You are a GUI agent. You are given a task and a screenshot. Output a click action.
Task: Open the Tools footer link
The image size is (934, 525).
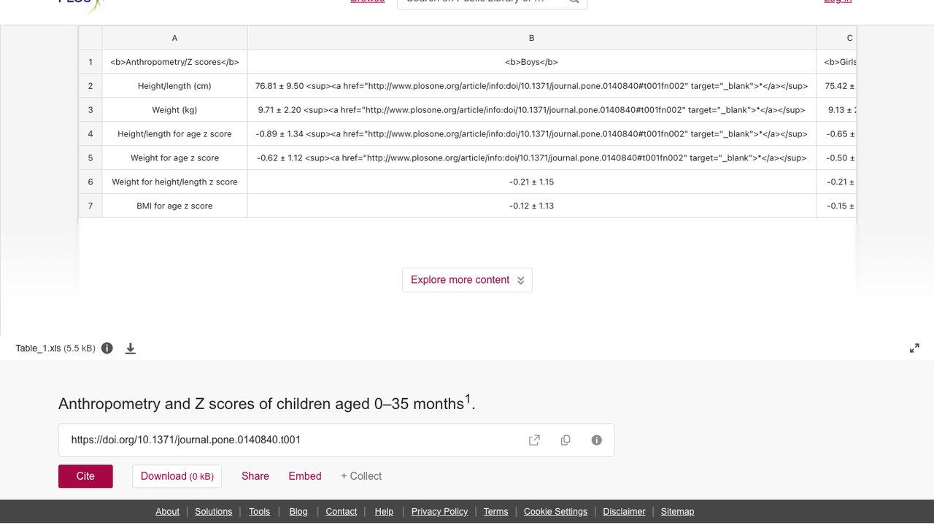tap(259, 512)
